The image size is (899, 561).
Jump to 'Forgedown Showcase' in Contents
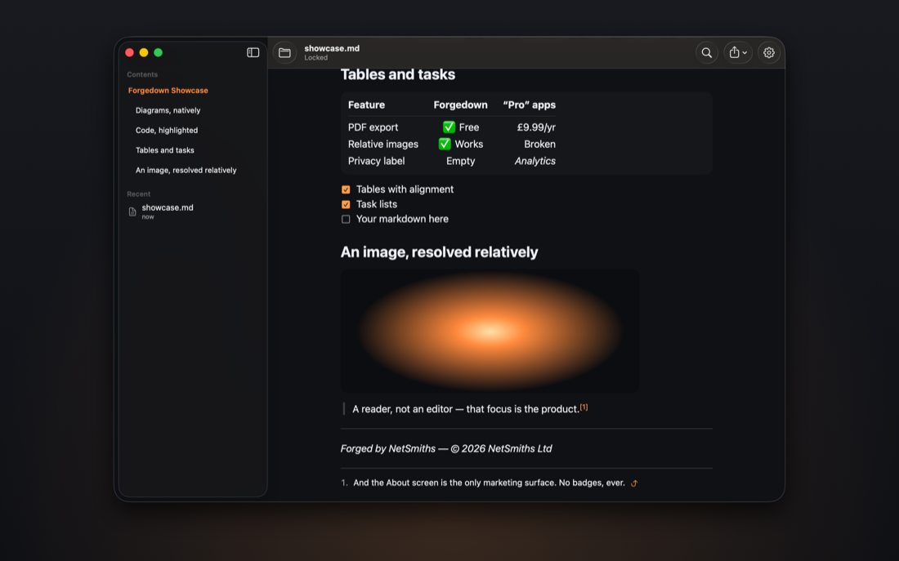(x=168, y=91)
